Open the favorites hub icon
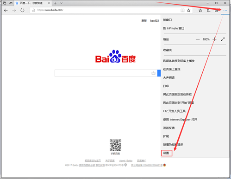Image resolution: width=231 pixels, height=179 pixels. (x=200, y=10)
